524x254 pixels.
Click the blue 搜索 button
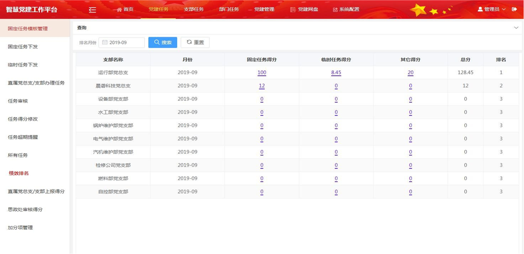pos(163,43)
